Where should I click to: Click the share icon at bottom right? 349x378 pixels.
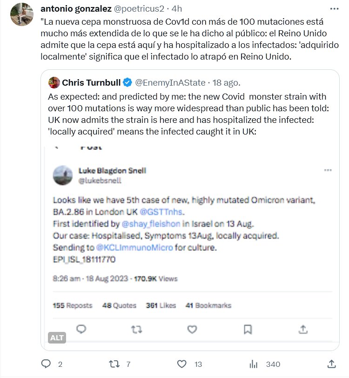tap(332, 364)
